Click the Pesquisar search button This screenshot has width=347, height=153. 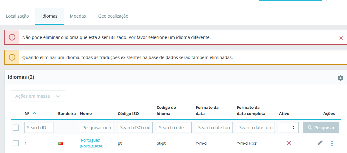click(321, 128)
